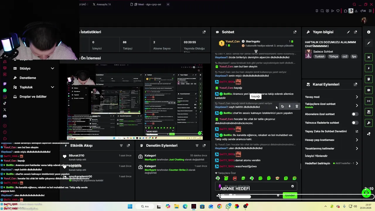Click the Türkçe tag in stream info
Screen dimensions: 375x211
pyautogui.click(x=333, y=57)
